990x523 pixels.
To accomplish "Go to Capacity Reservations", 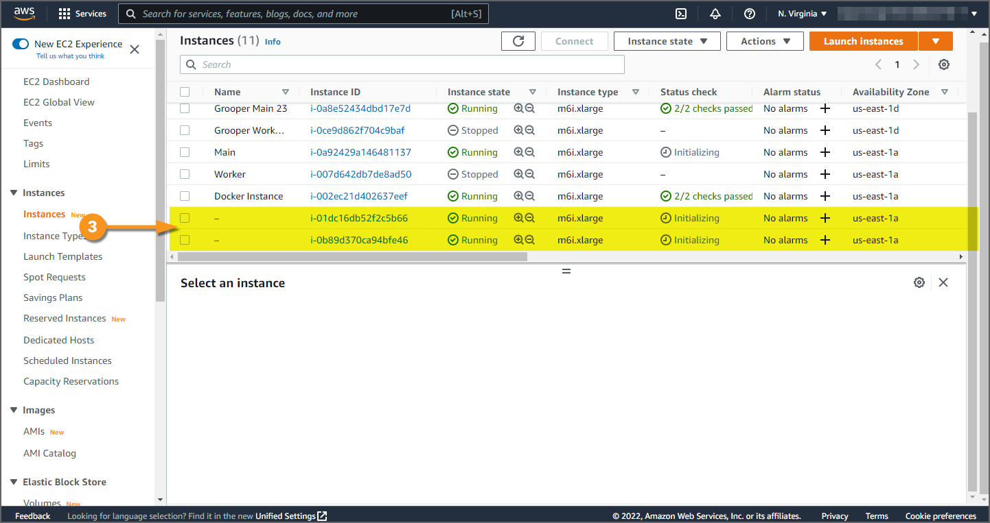I will coord(71,381).
